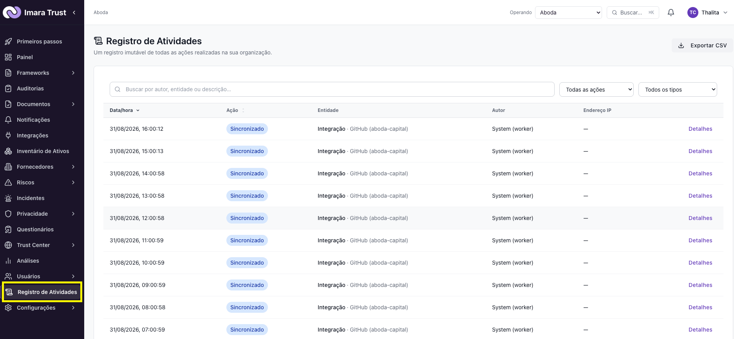Click the Auditorias clipboard icon
This screenshot has height=339, width=734.
pos(8,88)
